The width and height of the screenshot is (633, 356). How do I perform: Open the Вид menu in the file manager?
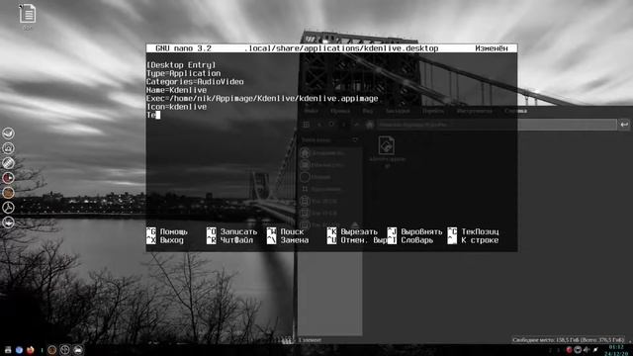pos(367,111)
